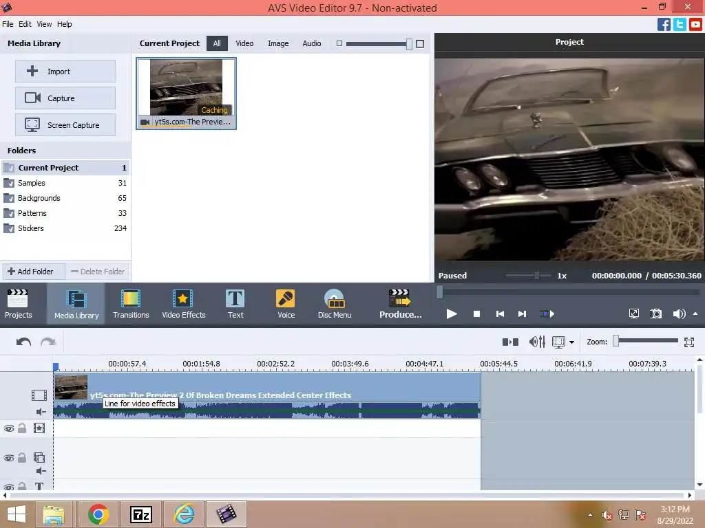Open Chrome from the taskbar
Viewport: 705px width, 528px height.
(98, 514)
